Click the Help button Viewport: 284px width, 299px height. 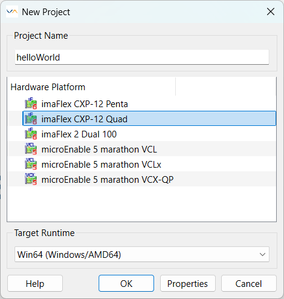tap(35, 283)
